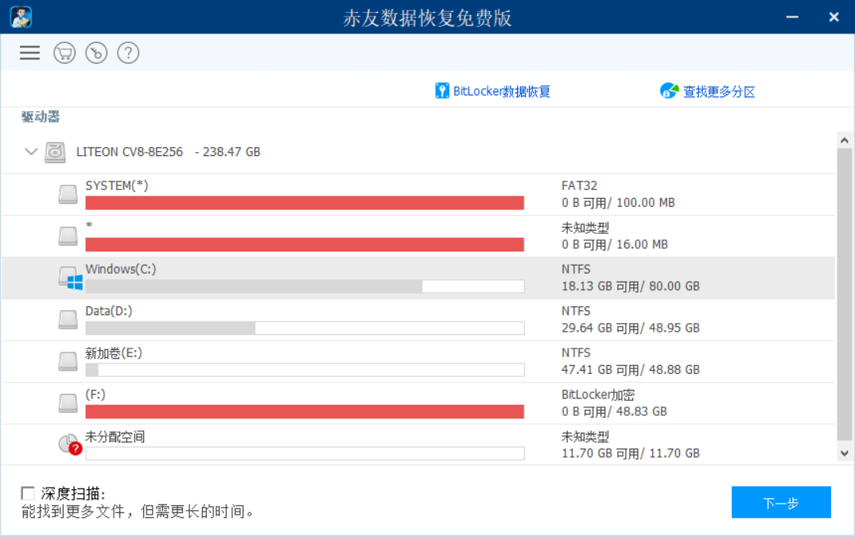
Task: Select the SYSTEM(*) partition label
Action: tap(117, 185)
